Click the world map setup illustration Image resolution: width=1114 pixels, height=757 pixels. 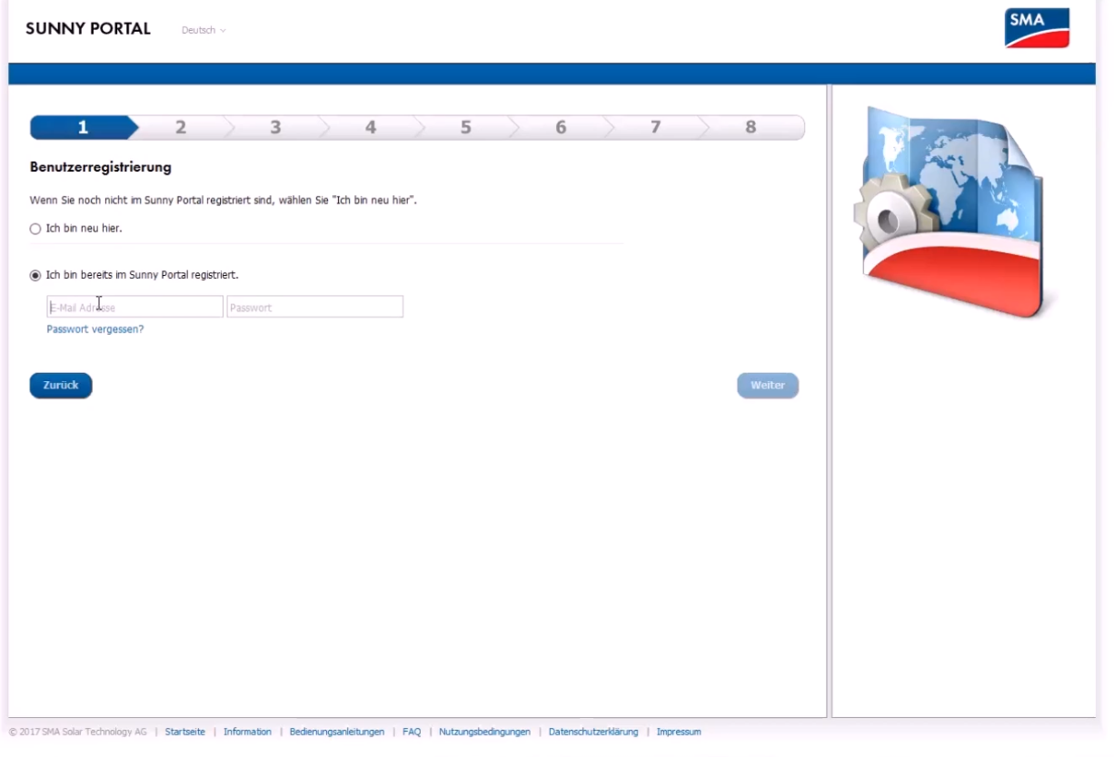pyautogui.click(x=950, y=211)
